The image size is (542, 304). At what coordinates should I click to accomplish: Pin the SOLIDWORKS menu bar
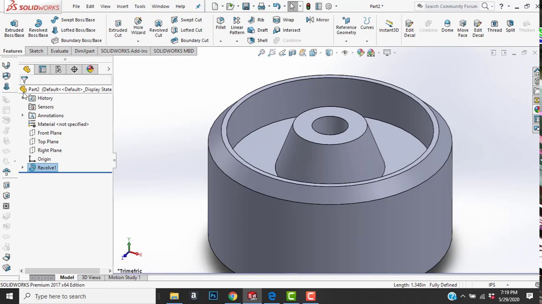pyautogui.click(x=198, y=6)
